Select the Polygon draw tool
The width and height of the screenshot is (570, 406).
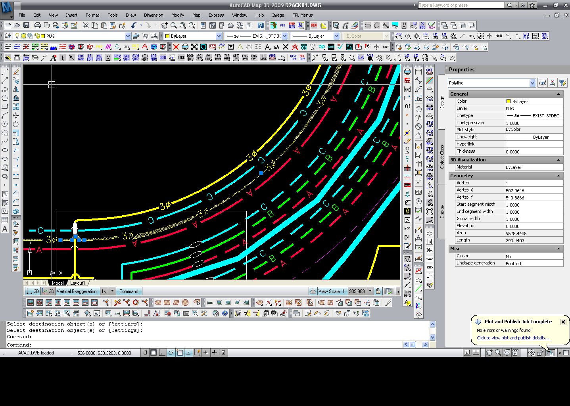point(5,98)
